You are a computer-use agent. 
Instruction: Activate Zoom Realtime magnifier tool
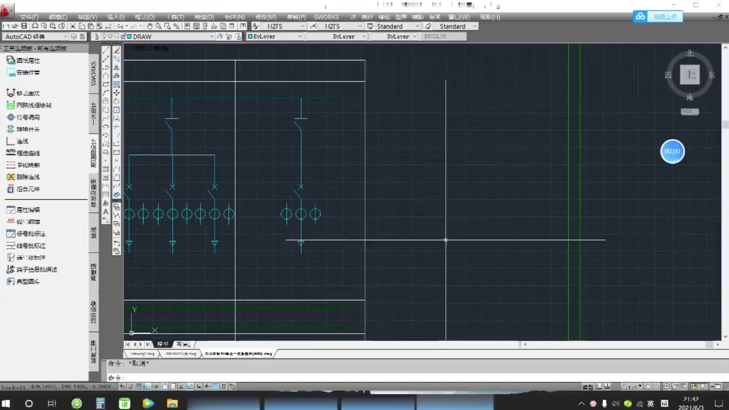coord(158,26)
